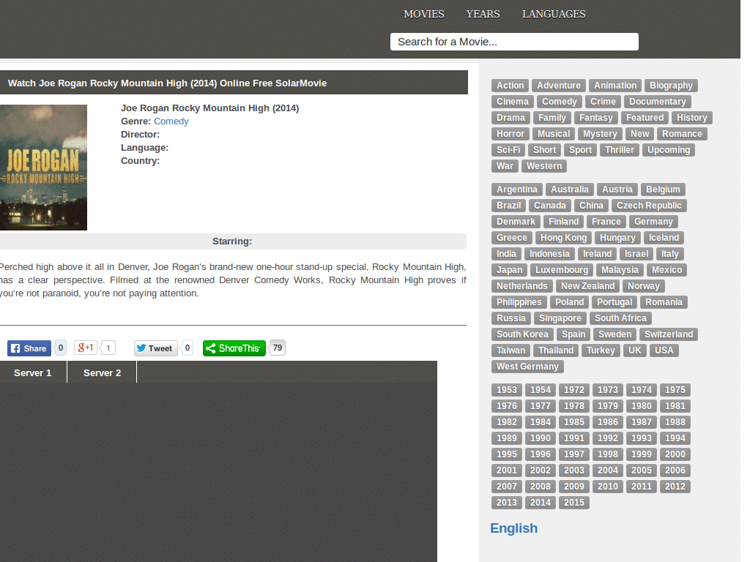Filter by country Japan
This screenshot has width=750, height=562.
pyautogui.click(x=510, y=270)
